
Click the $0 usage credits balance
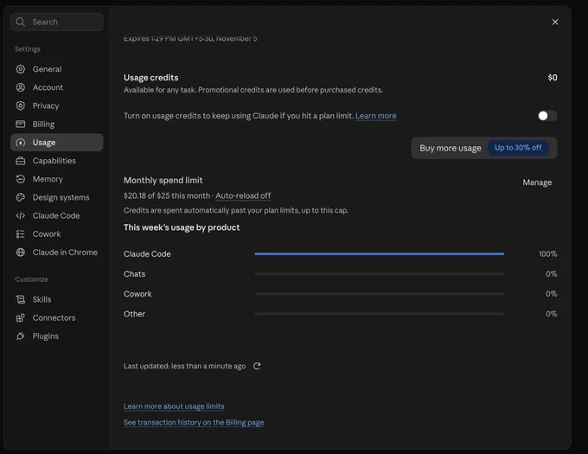(x=553, y=78)
